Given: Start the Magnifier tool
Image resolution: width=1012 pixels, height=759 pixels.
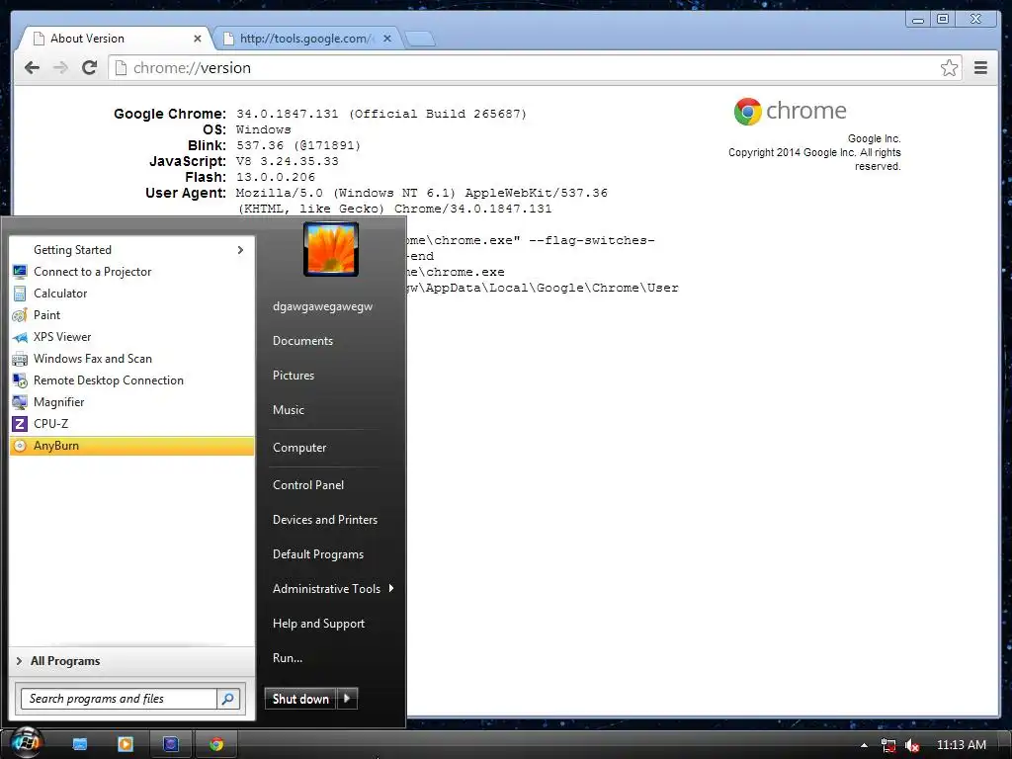Looking at the screenshot, I should 132,402.
